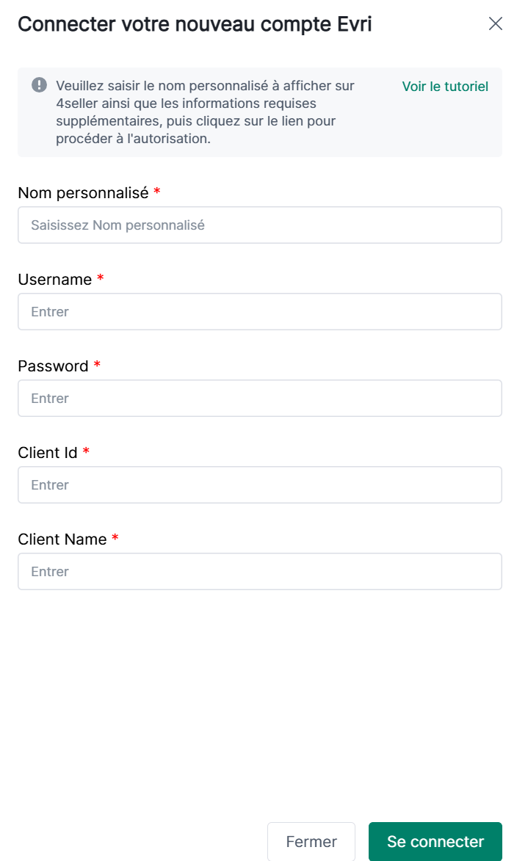Screen dimensions: 528x861
Task: Click the "Client Id" label
Action: click(x=48, y=453)
